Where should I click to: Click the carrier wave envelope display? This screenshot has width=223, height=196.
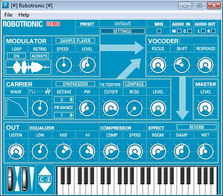point(17,107)
